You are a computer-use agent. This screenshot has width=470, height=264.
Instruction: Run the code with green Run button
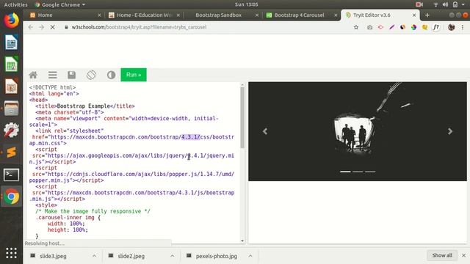pos(134,75)
